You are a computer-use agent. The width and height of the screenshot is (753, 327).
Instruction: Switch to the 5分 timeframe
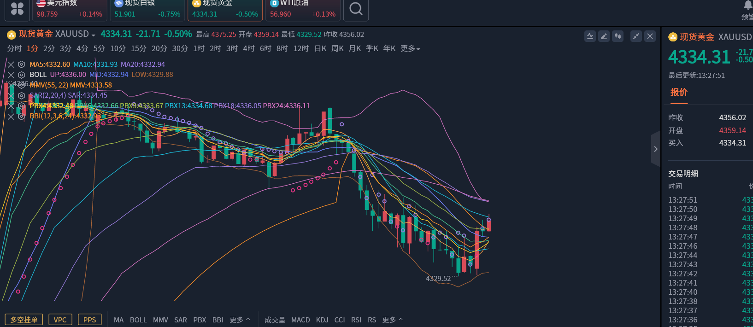point(99,49)
